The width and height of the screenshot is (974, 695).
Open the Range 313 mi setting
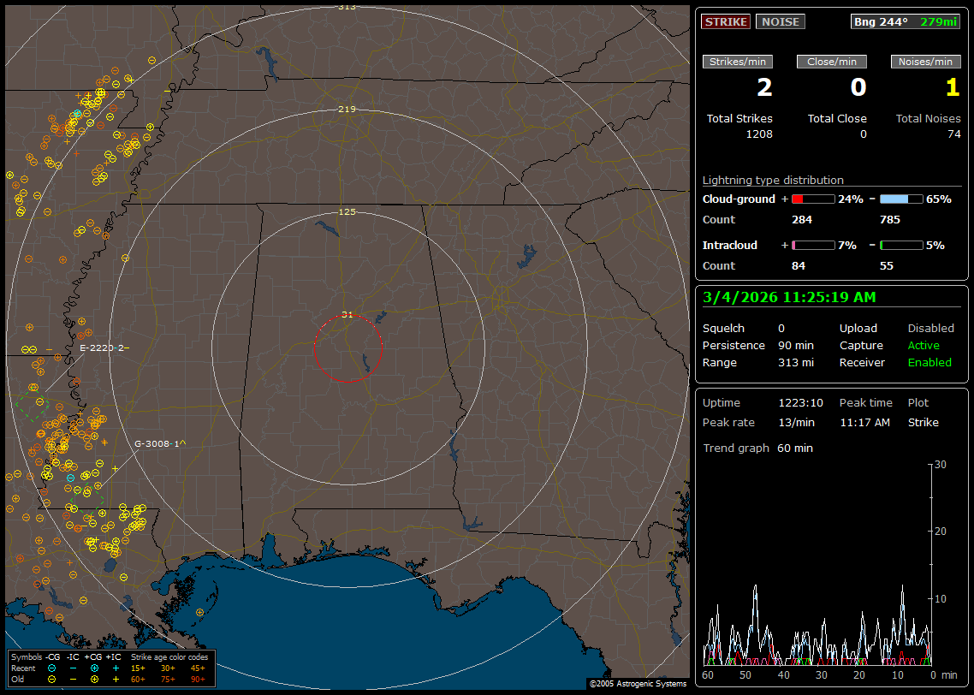coord(795,362)
